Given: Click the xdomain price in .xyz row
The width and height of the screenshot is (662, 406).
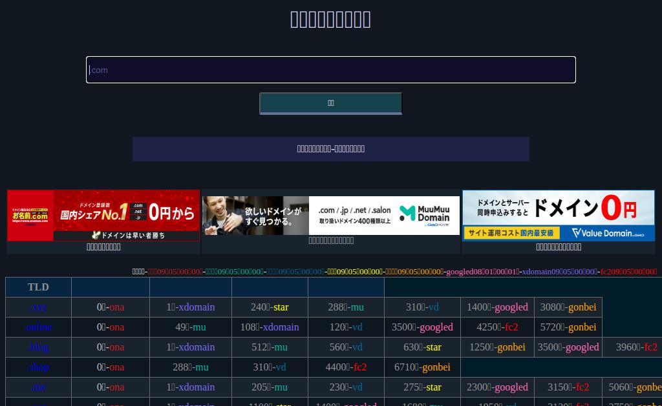Looking at the screenshot, I should pos(191,307).
